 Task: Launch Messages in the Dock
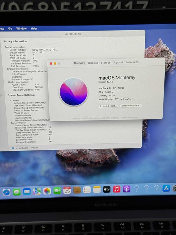click(17, 192)
